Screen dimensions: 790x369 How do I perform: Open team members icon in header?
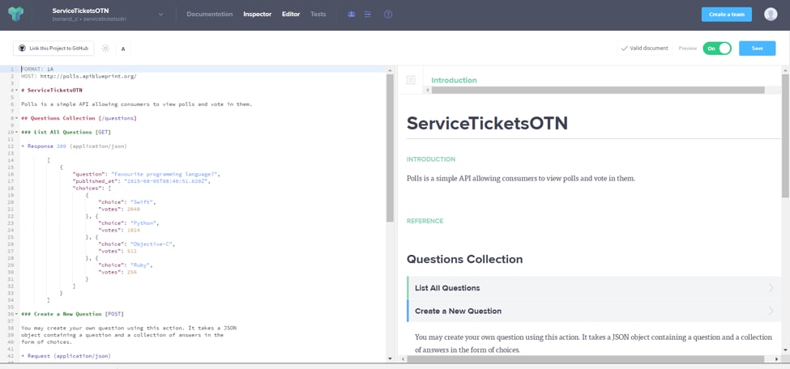pos(351,14)
